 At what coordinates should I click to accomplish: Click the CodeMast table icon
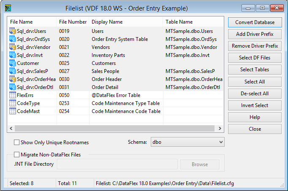click(x=12, y=111)
